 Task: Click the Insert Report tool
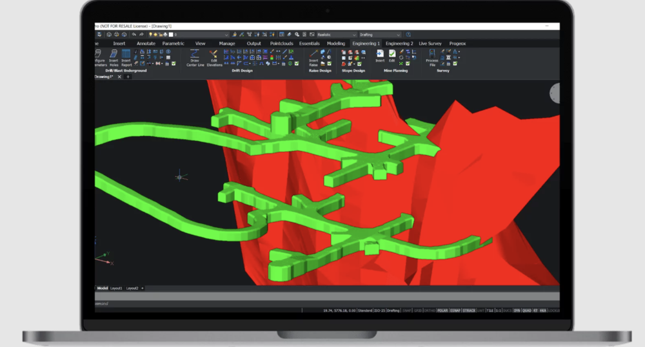(126, 58)
